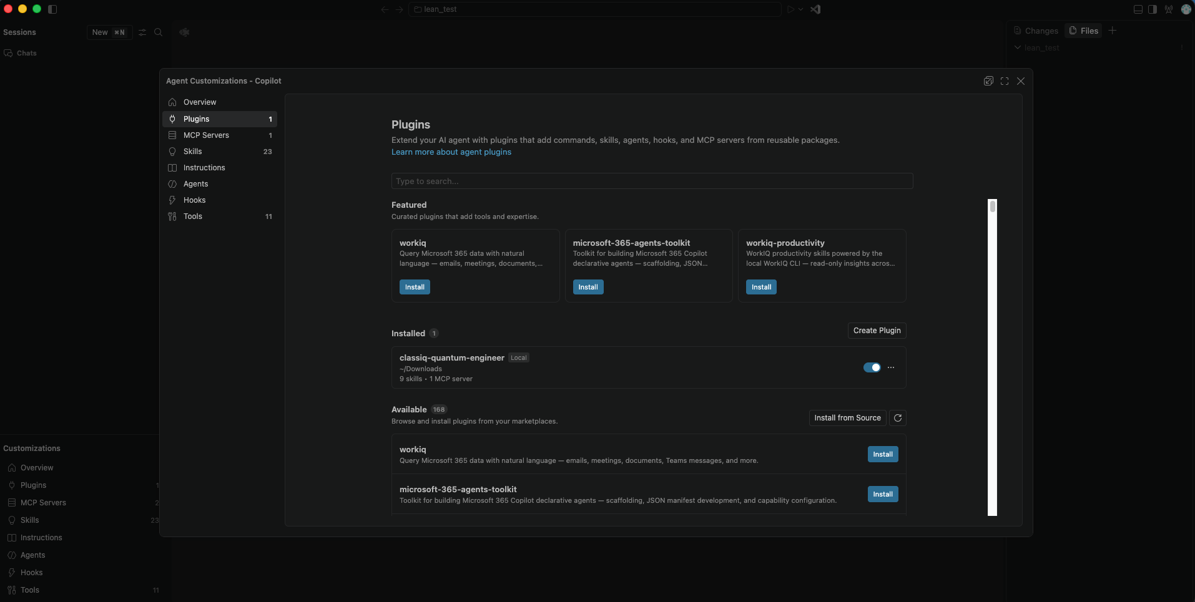The width and height of the screenshot is (1195, 602).
Task: Toggle the primary sidebar layout icon
Action: point(52,9)
